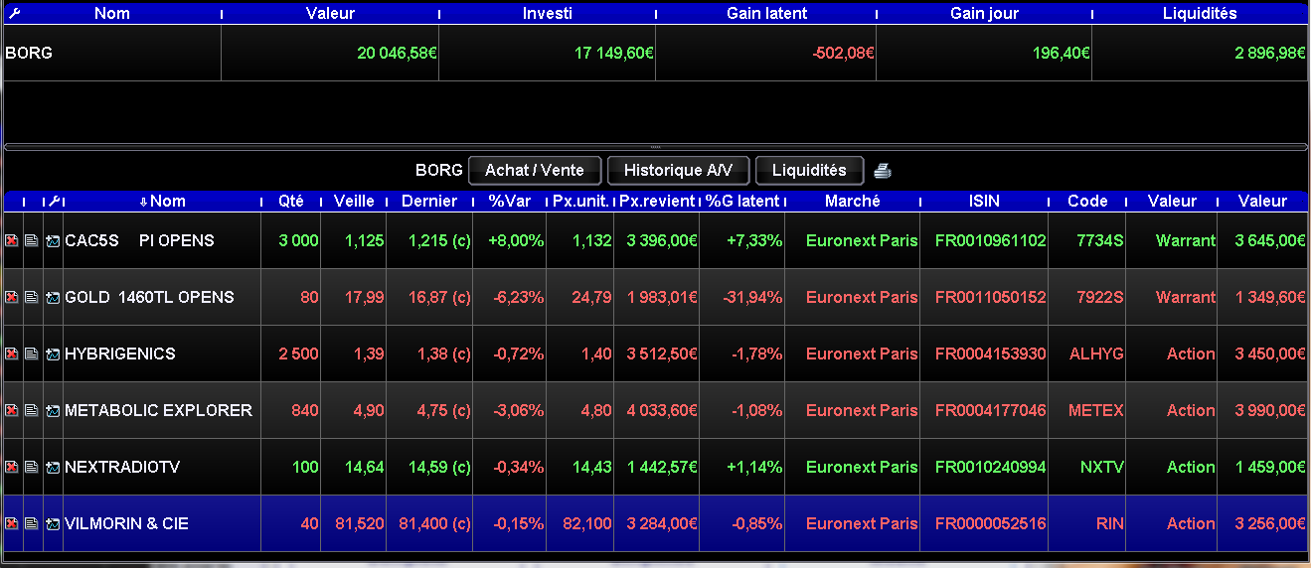Click the latent gain -502,08€

[843, 53]
